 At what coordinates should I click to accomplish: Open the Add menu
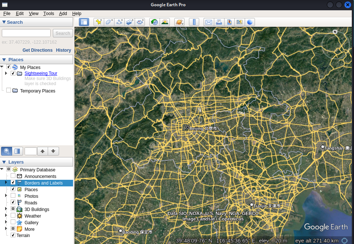click(63, 14)
